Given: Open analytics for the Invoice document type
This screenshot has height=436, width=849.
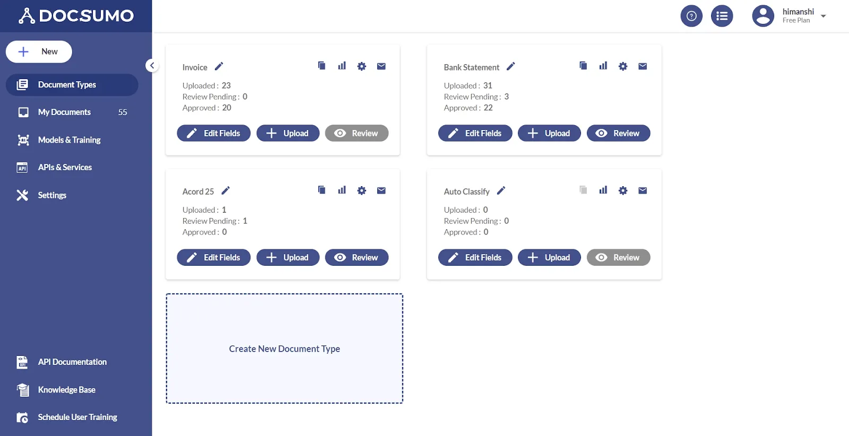Looking at the screenshot, I should [341, 66].
